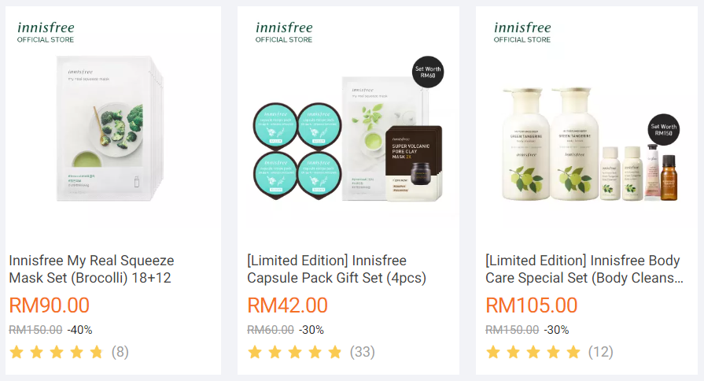Open the Innisfree My Real Squeeze Mask Set title
This screenshot has width=704, height=381.
click(x=91, y=269)
